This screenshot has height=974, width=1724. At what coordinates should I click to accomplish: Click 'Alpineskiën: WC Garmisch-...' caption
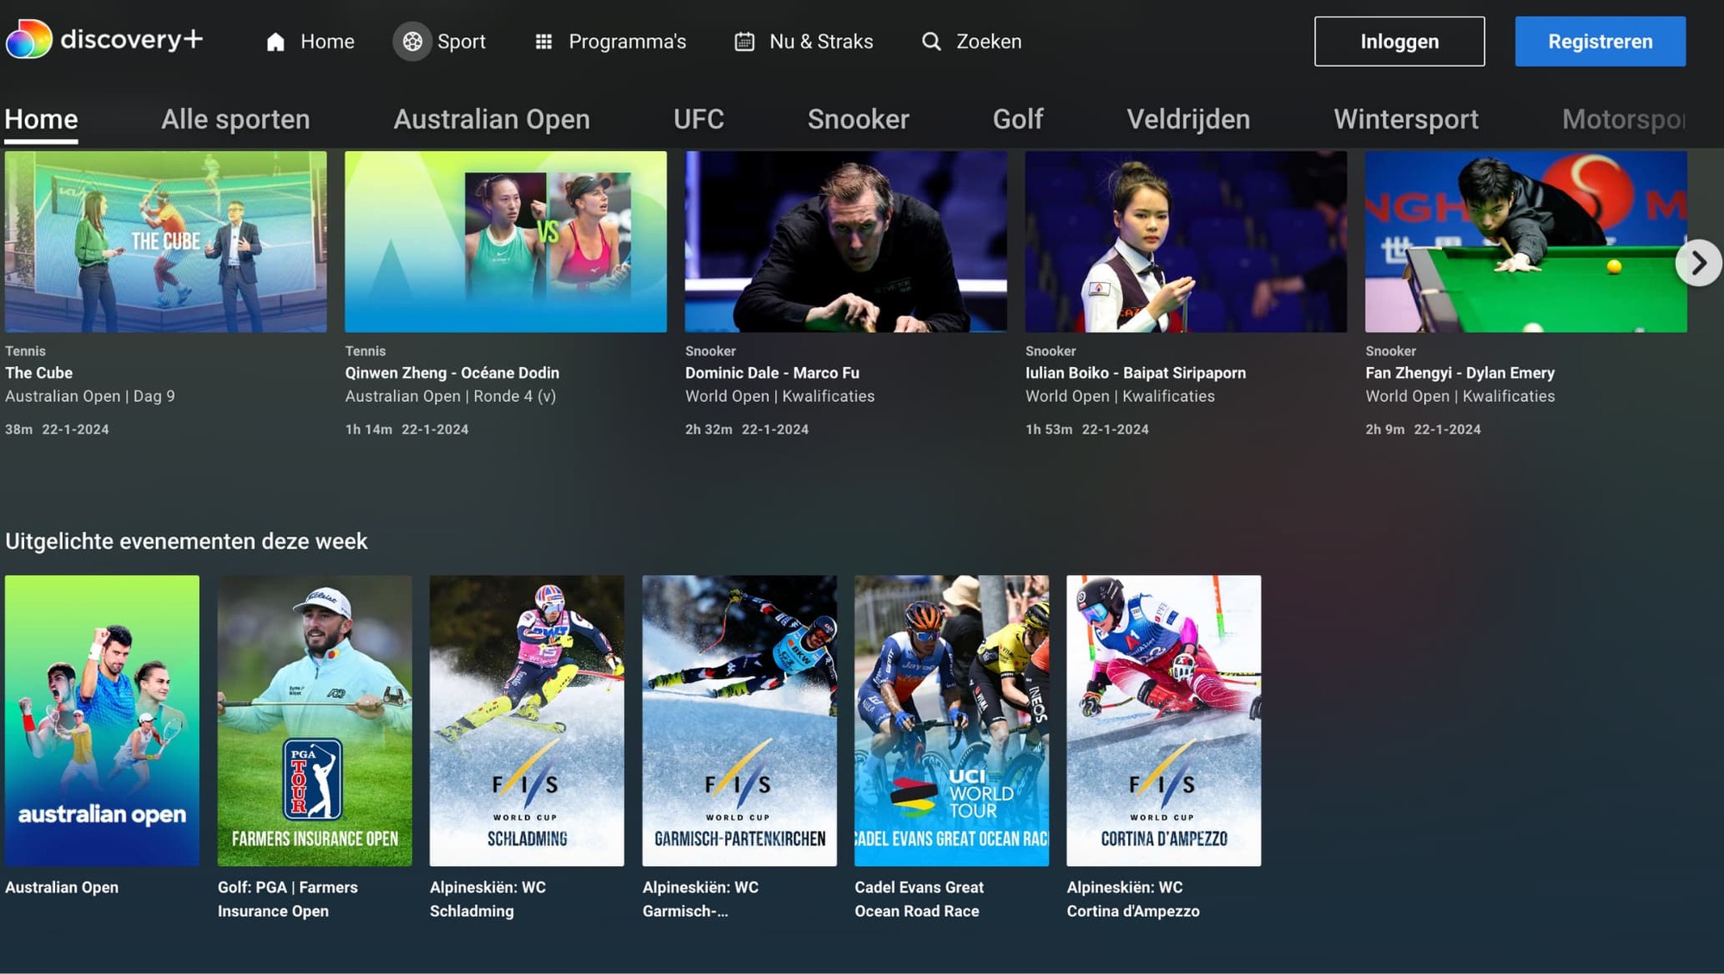[700, 899]
